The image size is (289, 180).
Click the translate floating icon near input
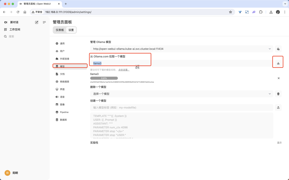tap(137, 67)
